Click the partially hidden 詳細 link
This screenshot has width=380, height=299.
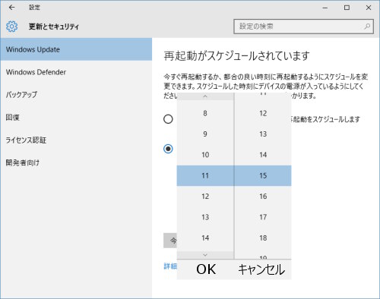(x=170, y=266)
